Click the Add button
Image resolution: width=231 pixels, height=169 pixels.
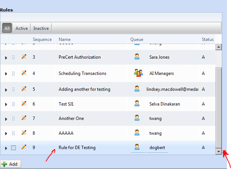click(10, 164)
